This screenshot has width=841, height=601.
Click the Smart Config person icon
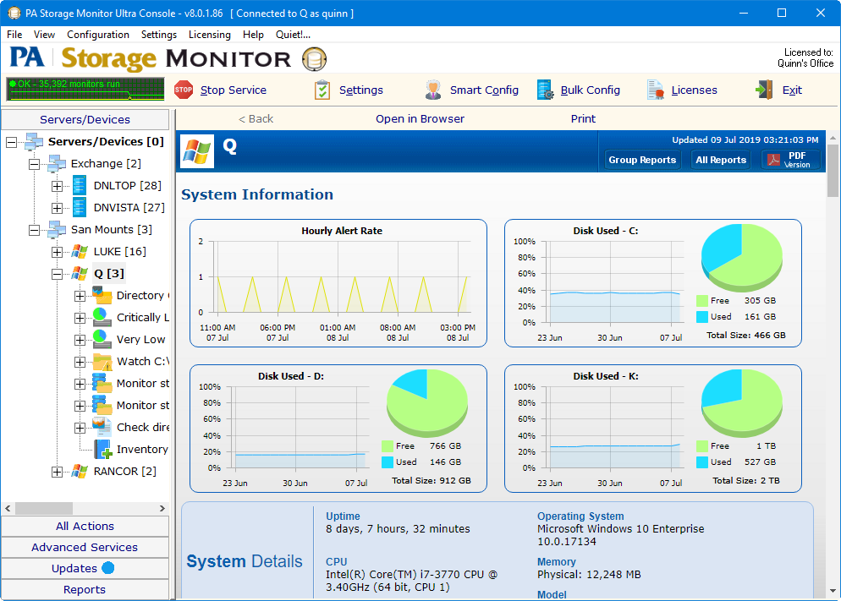(x=433, y=90)
